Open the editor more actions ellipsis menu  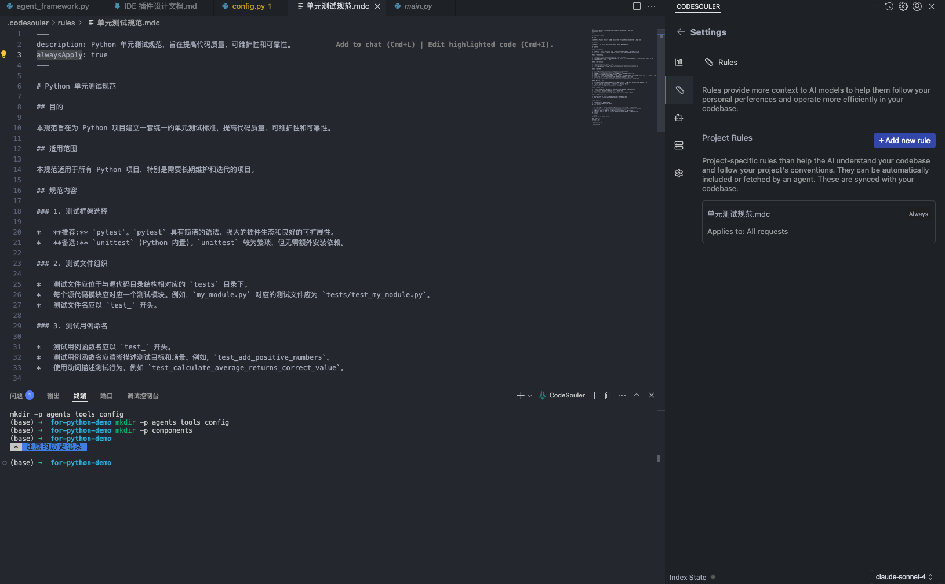click(x=652, y=6)
